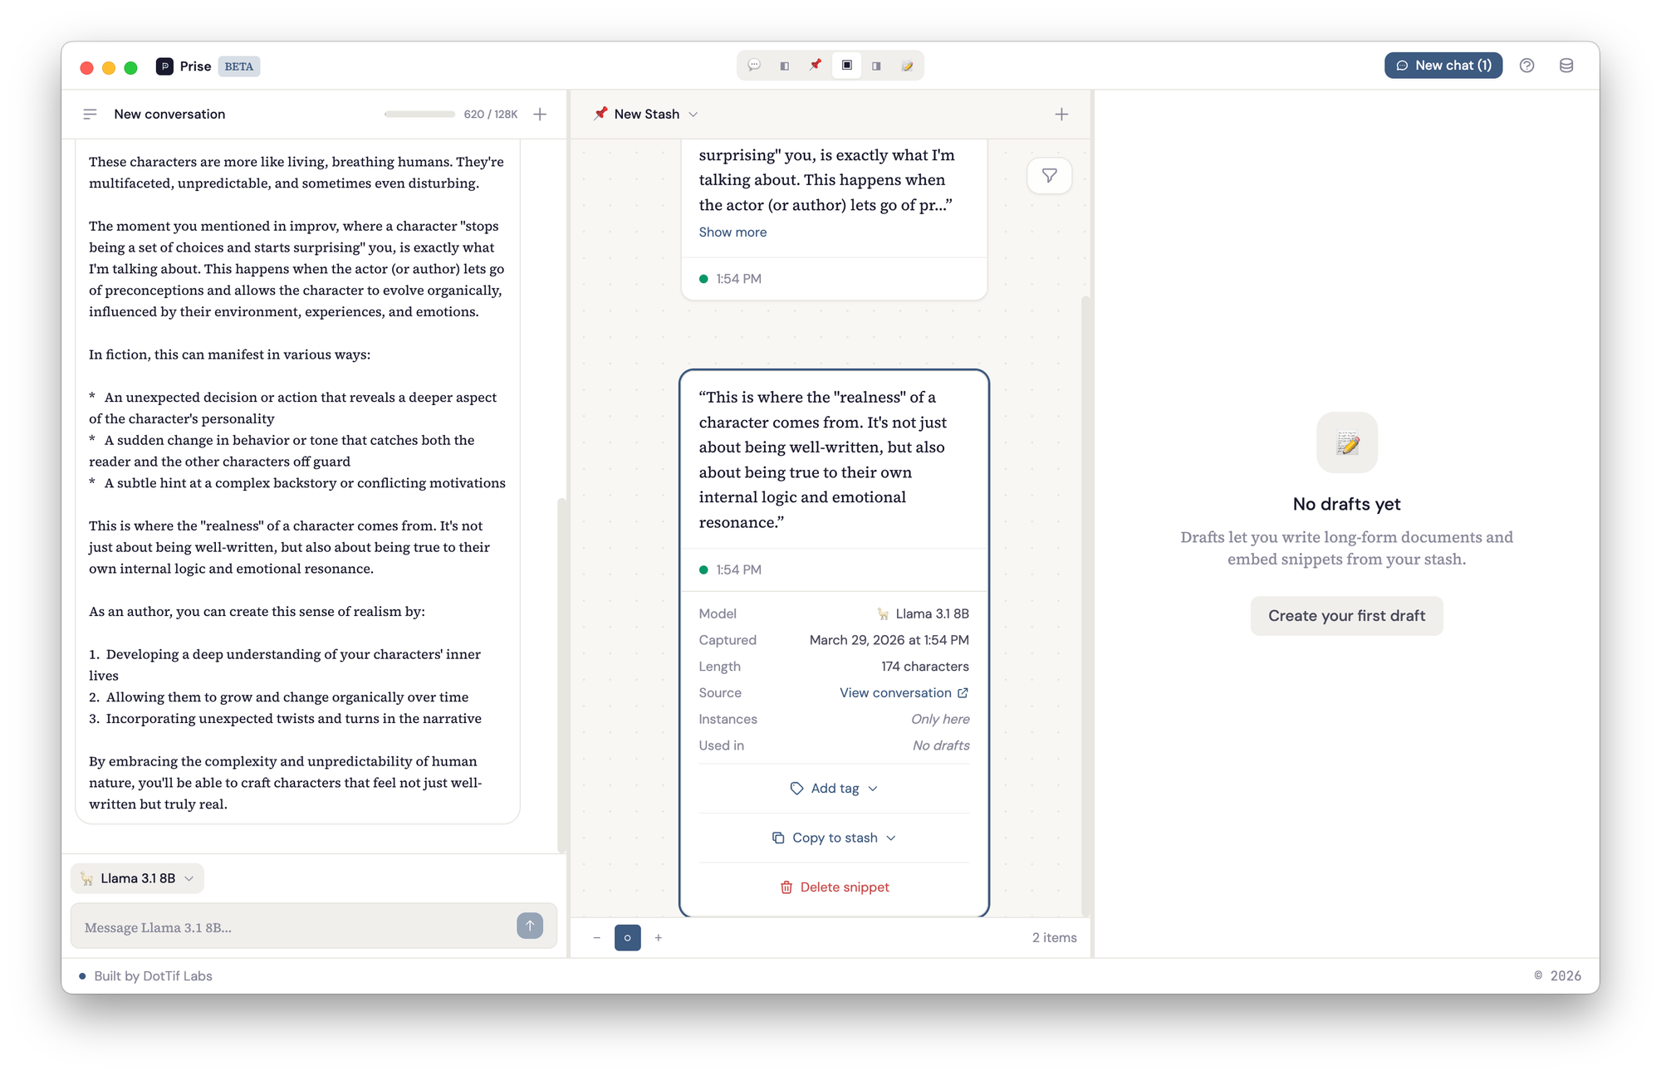The height and width of the screenshot is (1075, 1661).
Task: Click the memo icon above No drafts yet
Action: tap(1347, 442)
